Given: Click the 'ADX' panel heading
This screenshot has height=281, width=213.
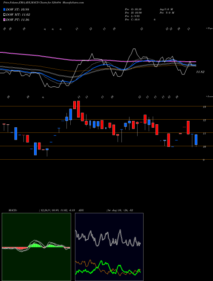Looking at the screenshot, I should pyautogui.click(x=81, y=210).
